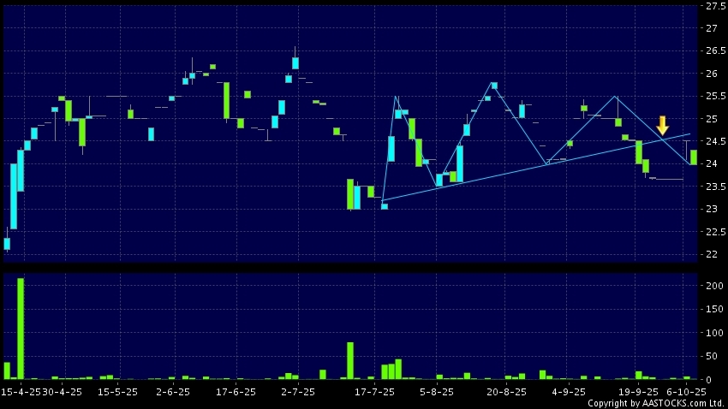Image resolution: width=728 pixels, height=409 pixels.
Task: Click the yellow down arrow signal marker
Action: pyautogui.click(x=662, y=125)
